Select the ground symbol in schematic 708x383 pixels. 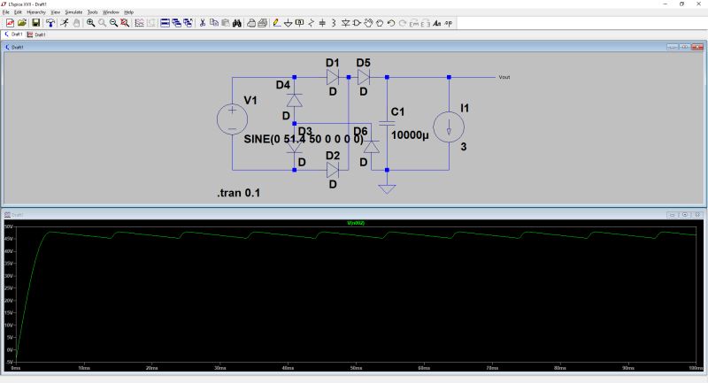(x=387, y=188)
